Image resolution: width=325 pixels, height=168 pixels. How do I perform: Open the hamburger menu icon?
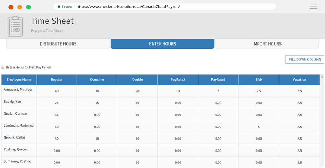[x=313, y=7]
